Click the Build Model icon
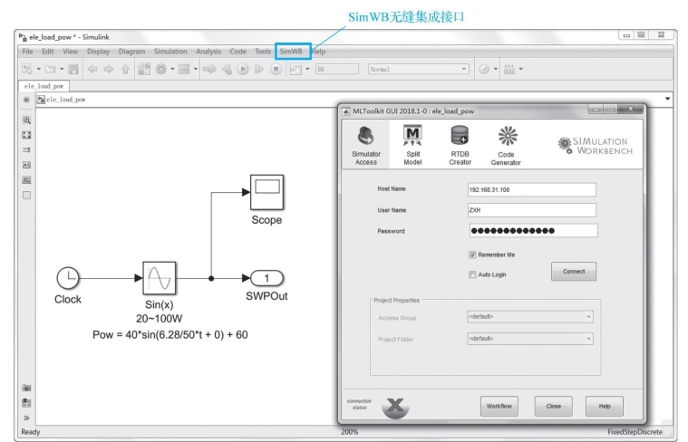Viewport: 688px width, 442px height. point(509,69)
